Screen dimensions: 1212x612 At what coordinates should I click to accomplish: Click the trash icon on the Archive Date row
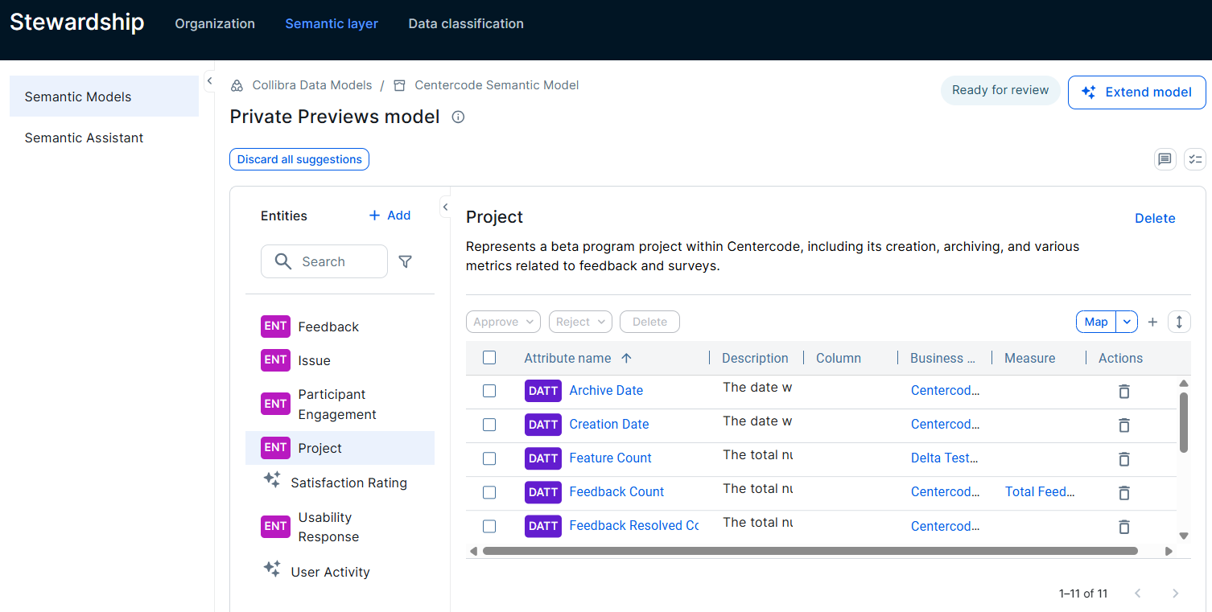(1123, 391)
